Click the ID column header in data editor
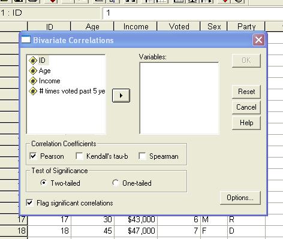 point(49,26)
